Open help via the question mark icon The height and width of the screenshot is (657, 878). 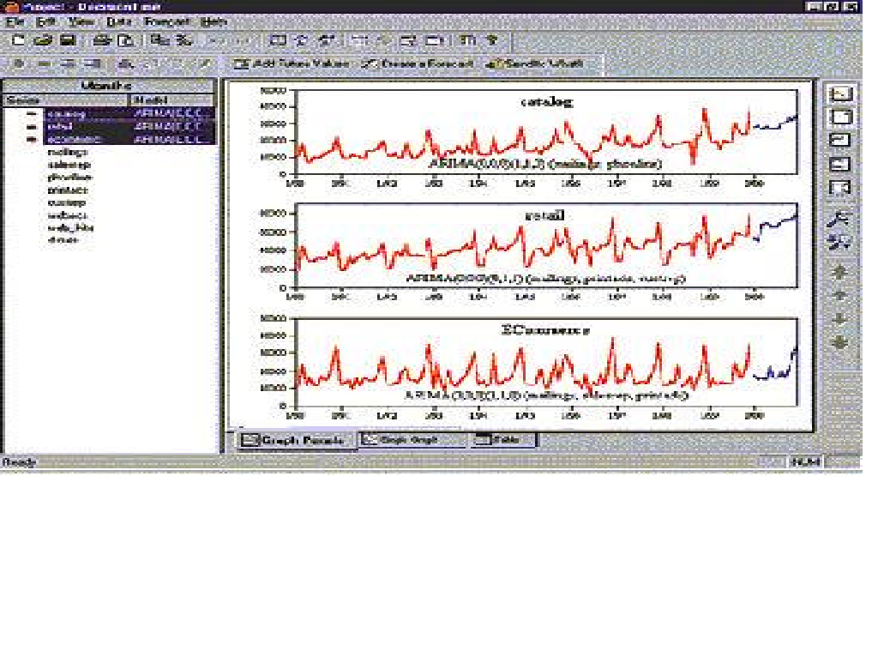(492, 39)
